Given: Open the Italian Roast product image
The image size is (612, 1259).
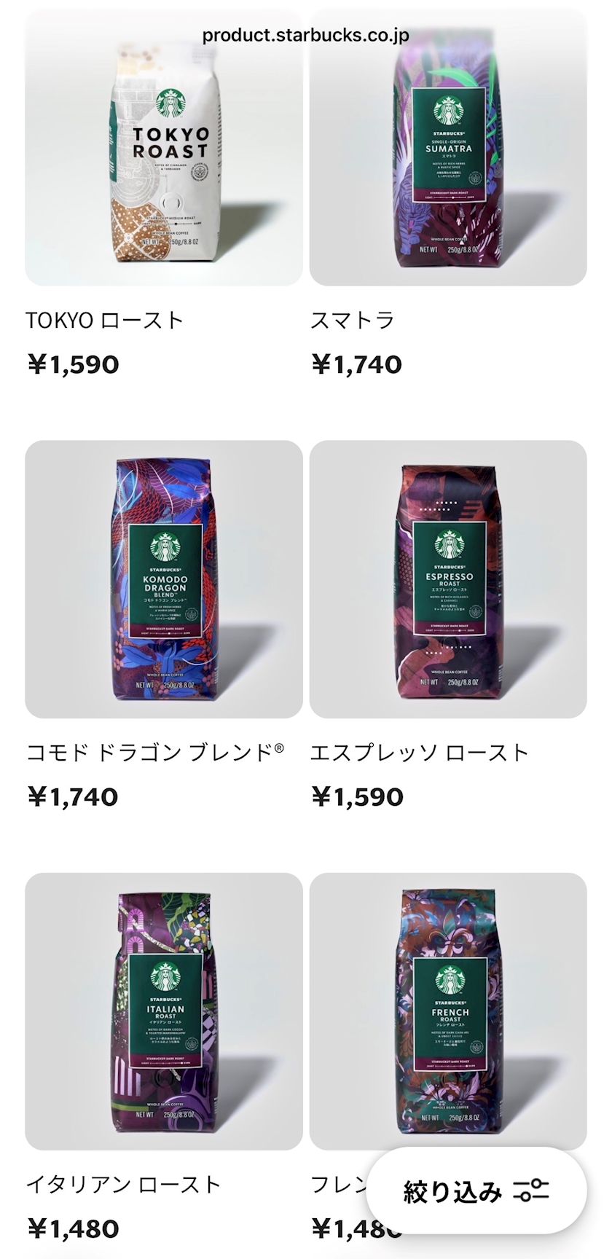Looking at the screenshot, I should (x=164, y=1011).
